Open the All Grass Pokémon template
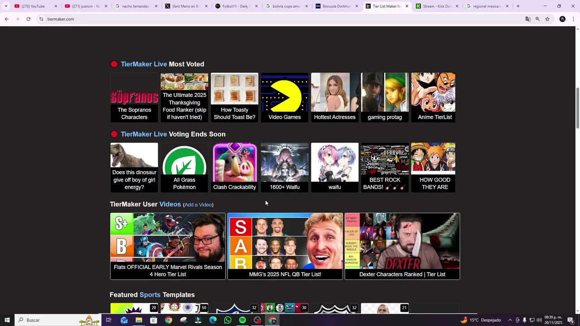Viewport: 580px width, 326px height. pyautogui.click(x=184, y=168)
